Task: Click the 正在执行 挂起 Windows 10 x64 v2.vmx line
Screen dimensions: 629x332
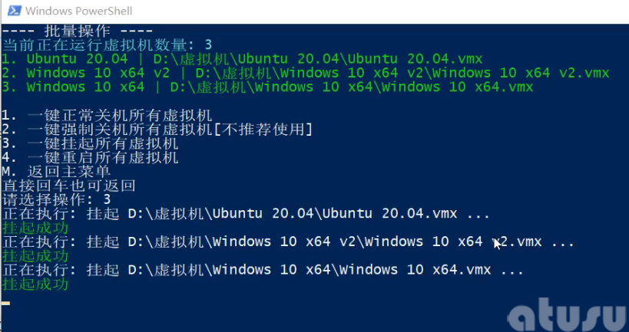Action: tap(289, 242)
